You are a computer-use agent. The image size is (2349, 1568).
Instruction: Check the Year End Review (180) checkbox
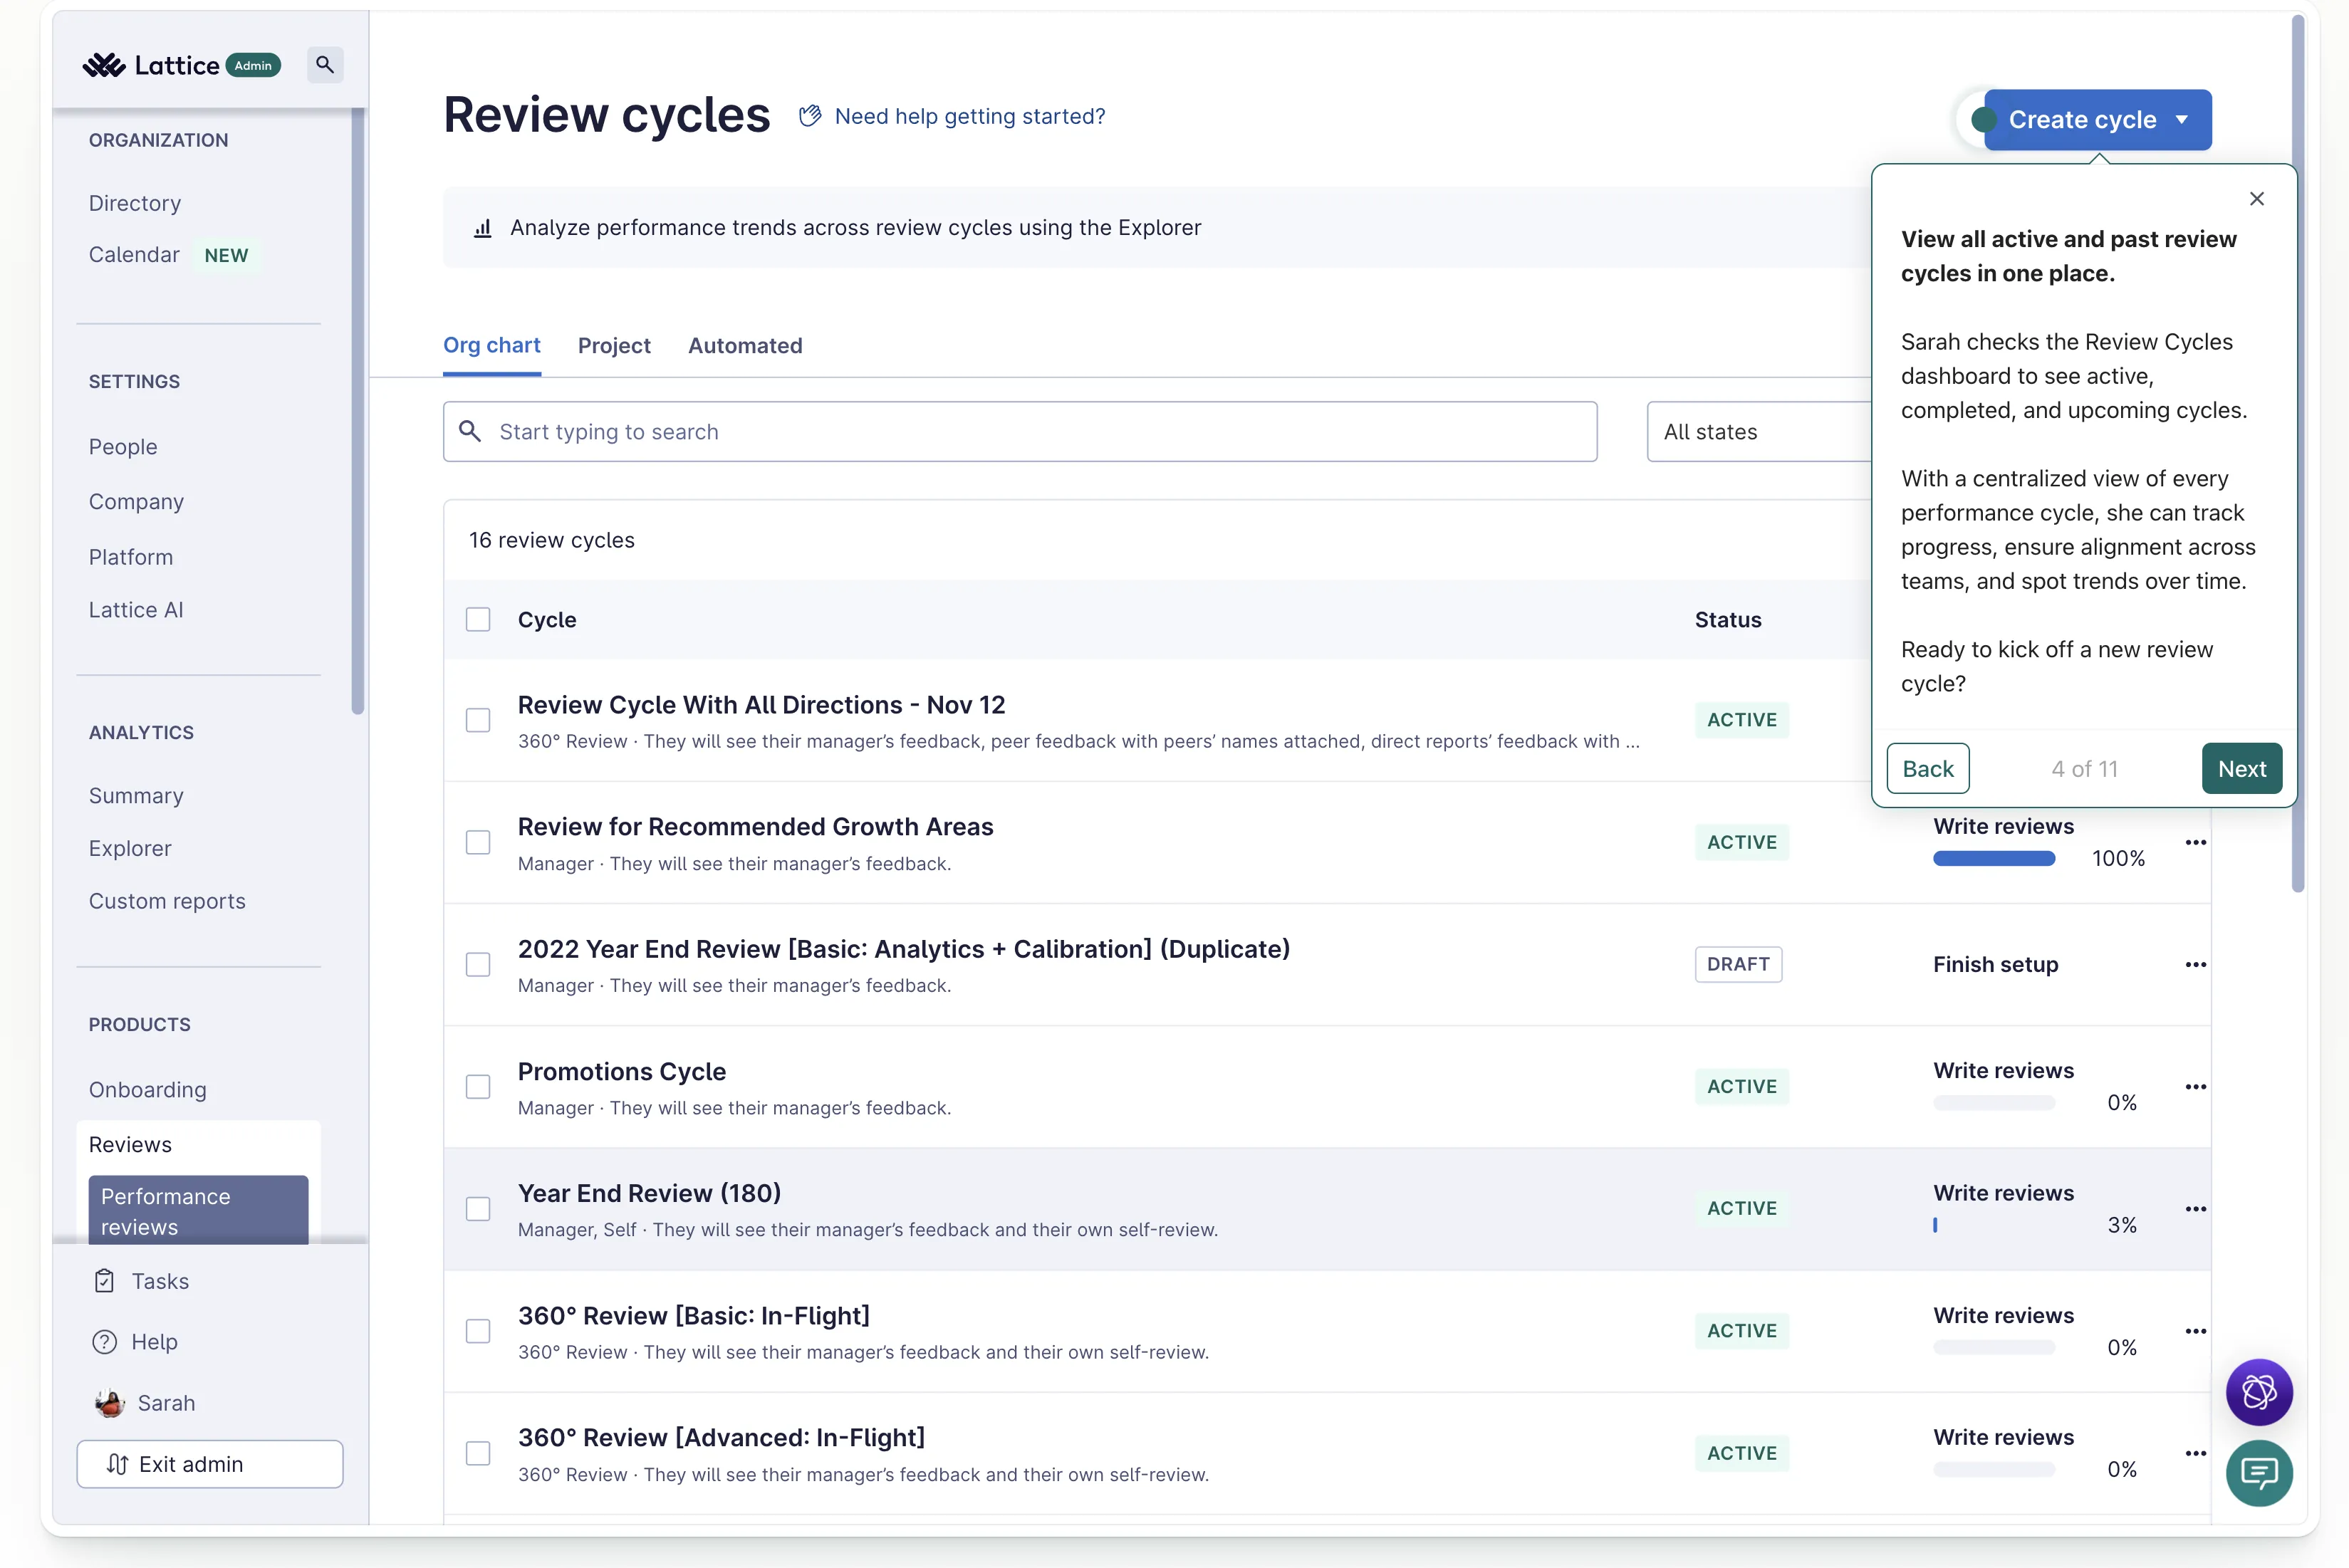coord(478,1209)
